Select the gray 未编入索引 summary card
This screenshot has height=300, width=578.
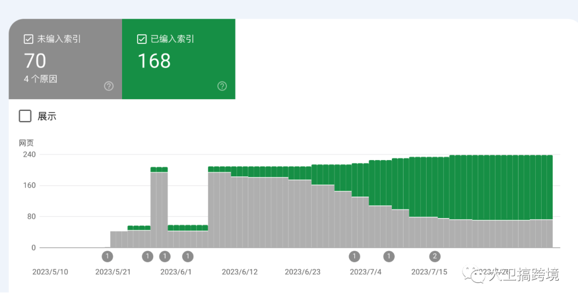65,59
